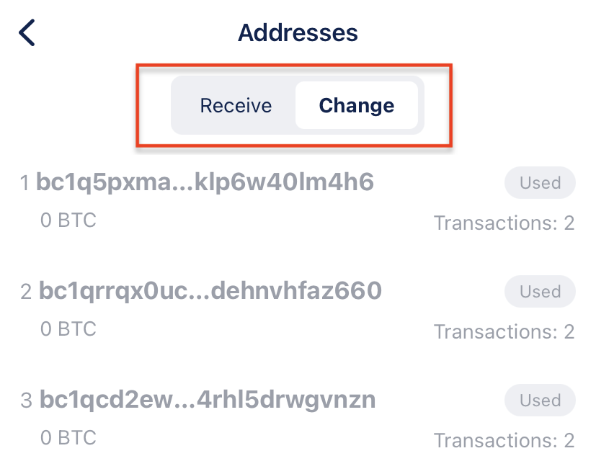Click Transactions: 2 for the first address

504,223
